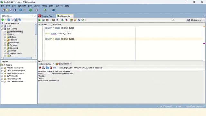
Task: Click the Delete row icon in Query Result
Action: pyautogui.click(x=51, y=68)
